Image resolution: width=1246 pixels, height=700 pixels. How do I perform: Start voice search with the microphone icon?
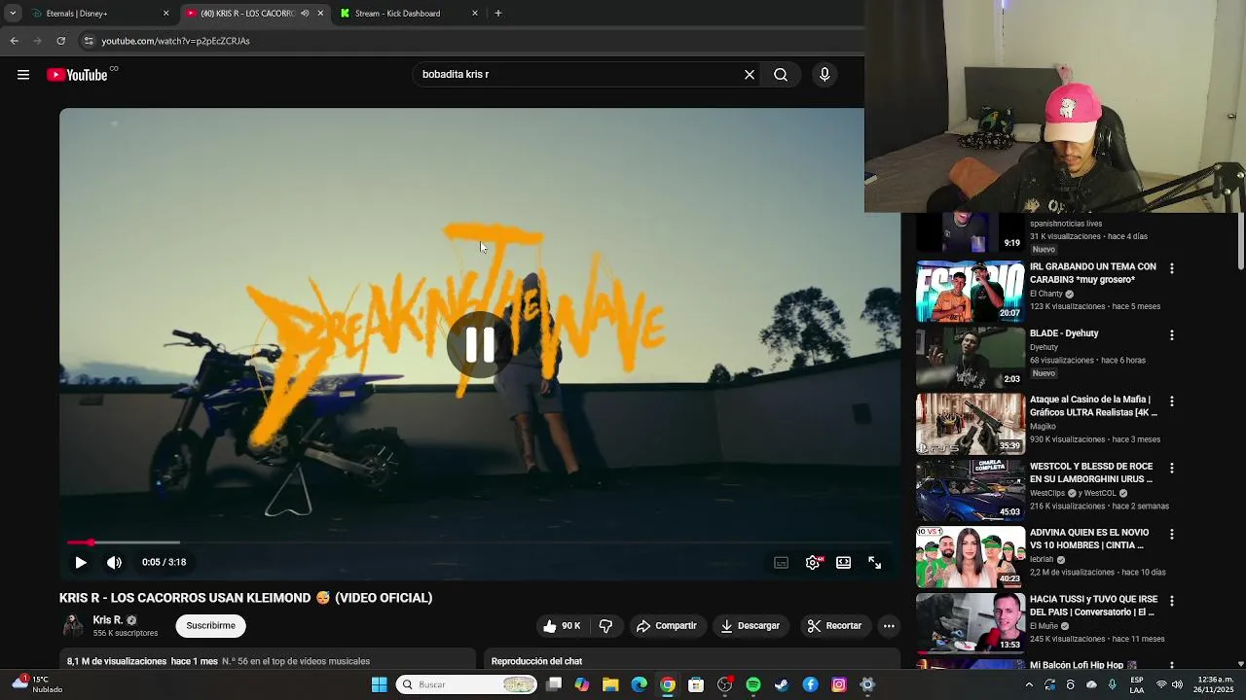tap(825, 75)
